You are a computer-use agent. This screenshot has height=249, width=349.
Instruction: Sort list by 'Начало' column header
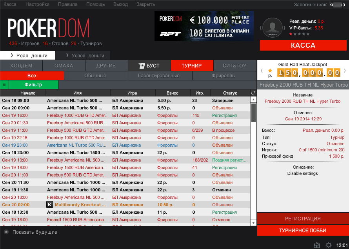coord(23,93)
